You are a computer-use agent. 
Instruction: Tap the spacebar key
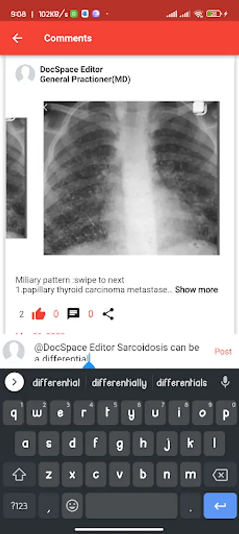[131, 506]
